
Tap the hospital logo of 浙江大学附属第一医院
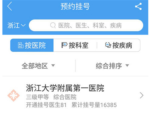pos(14,95)
